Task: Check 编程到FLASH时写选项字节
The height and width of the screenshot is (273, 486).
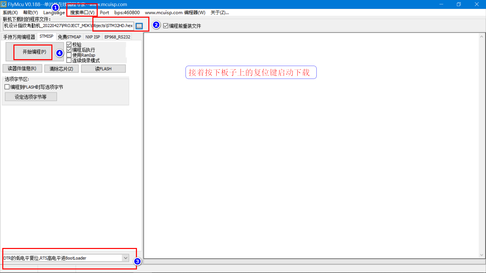Action: click(x=7, y=87)
